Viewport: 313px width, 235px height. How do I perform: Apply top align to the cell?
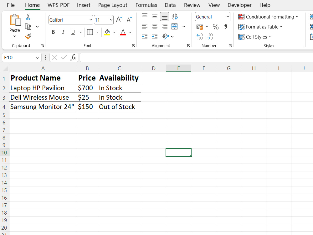pos(145,16)
